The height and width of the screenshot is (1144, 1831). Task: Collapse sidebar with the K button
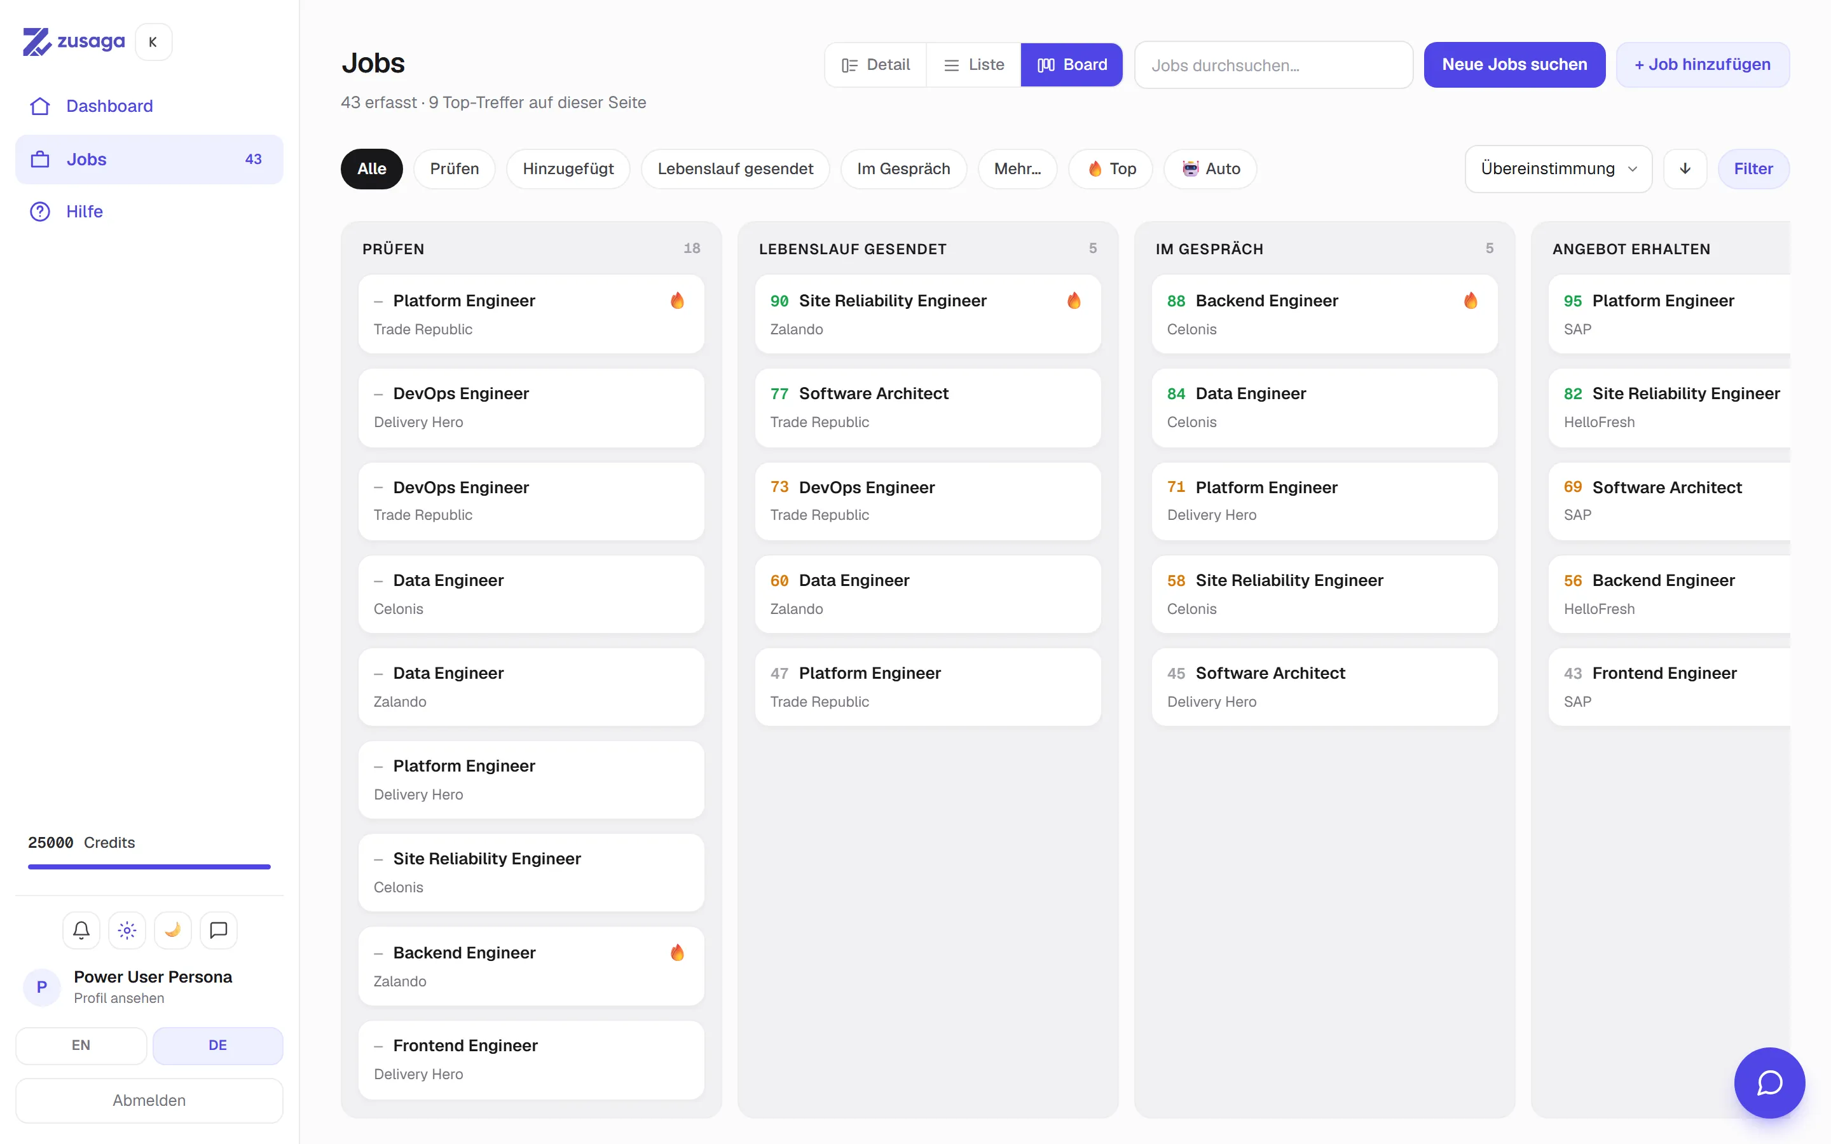click(x=154, y=43)
